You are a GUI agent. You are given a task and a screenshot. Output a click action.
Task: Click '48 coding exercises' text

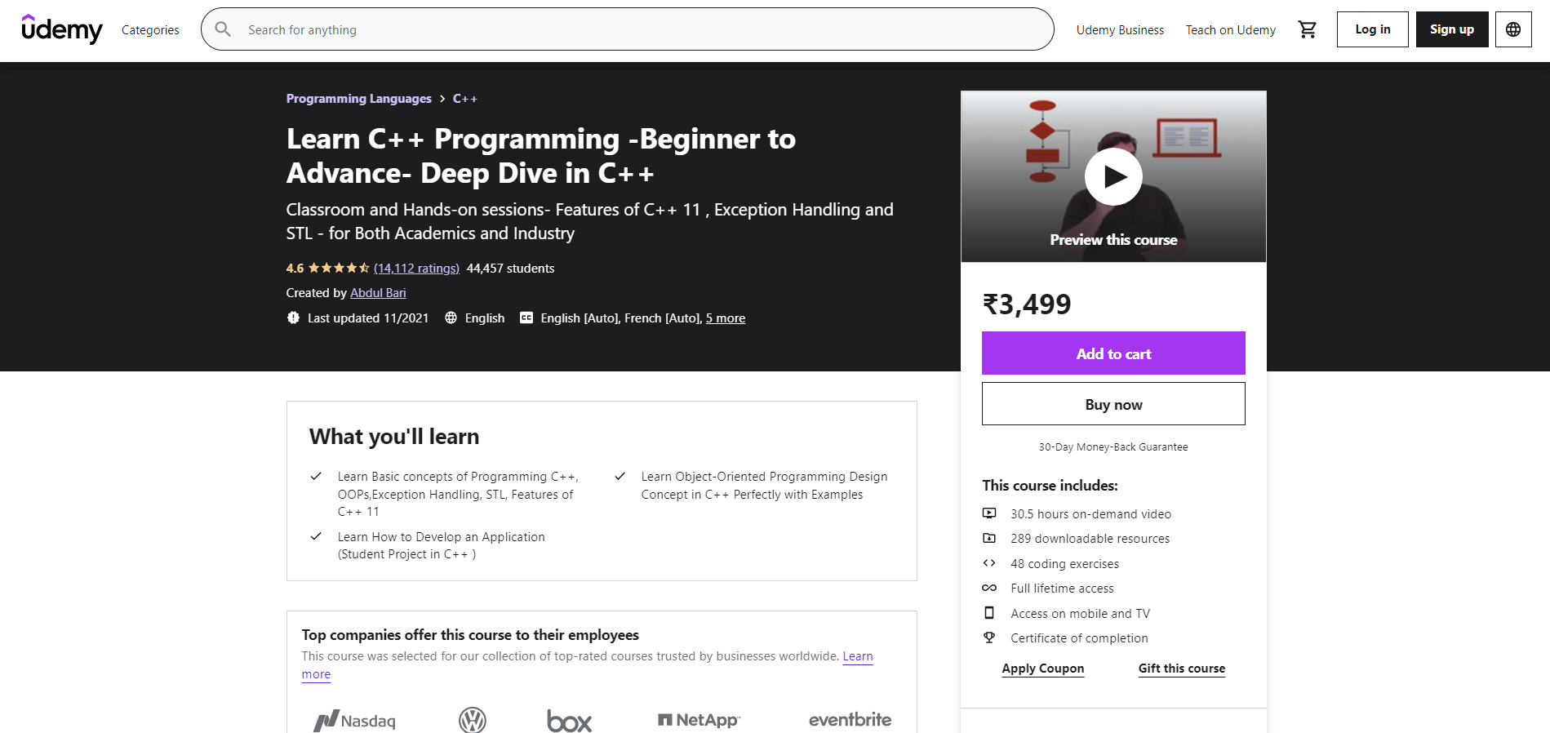[x=1064, y=564]
